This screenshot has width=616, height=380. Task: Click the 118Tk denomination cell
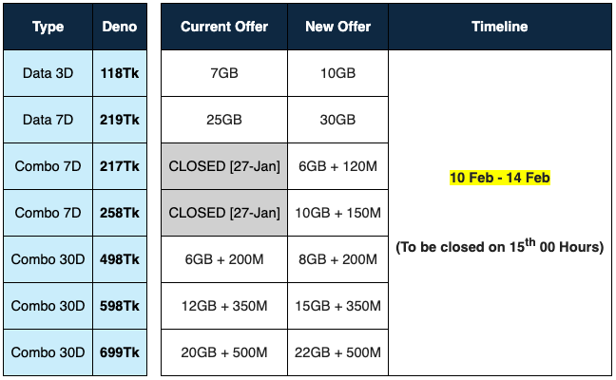pos(120,73)
